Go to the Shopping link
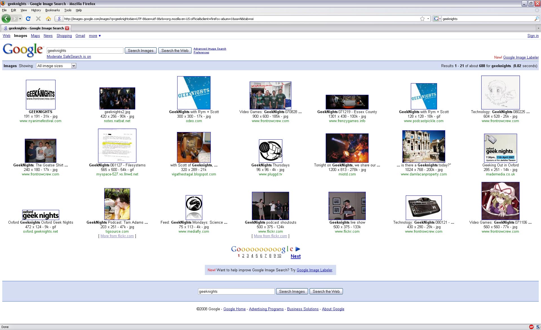The image size is (541, 330). pyautogui.click(x=64, y=36)
